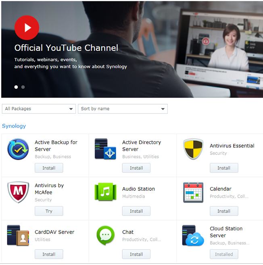This screenshot has height=265, width=263.
Task: Install Active Backup for Server
Action: point(49,168)
